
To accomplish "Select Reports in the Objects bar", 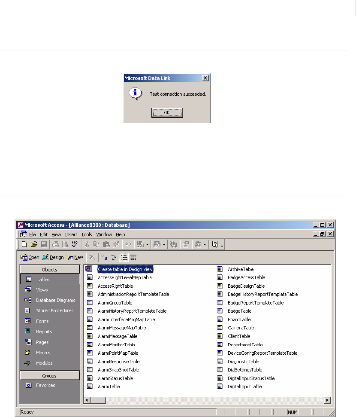I will click(44, 332).
